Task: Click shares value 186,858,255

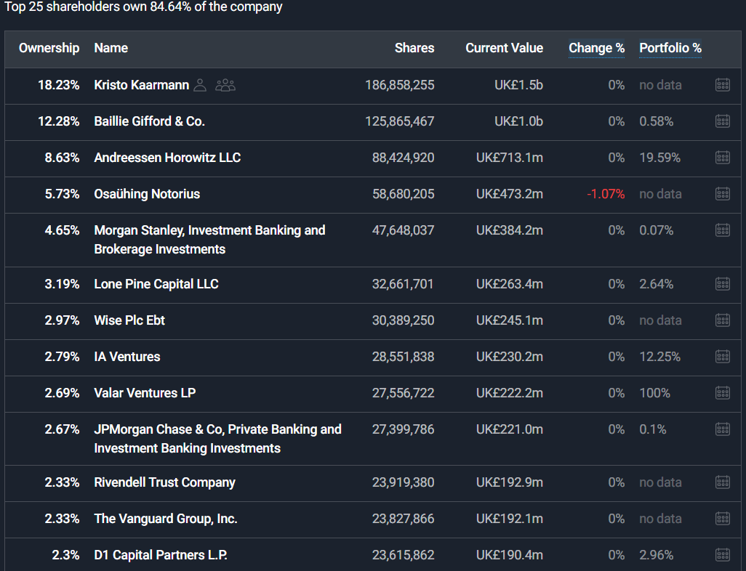Action: click(x=400, y=85)
